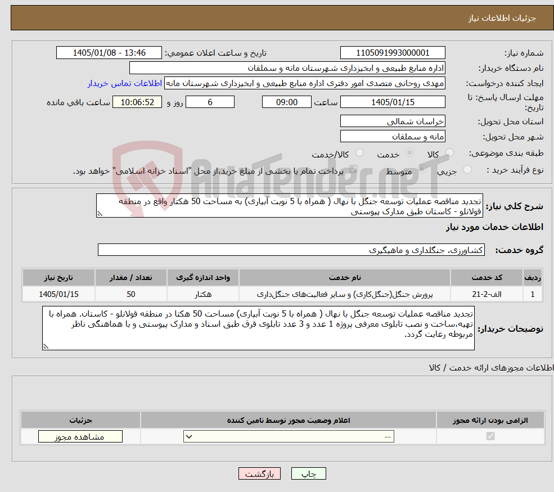Open the license status dropdown

coord(289,436)
